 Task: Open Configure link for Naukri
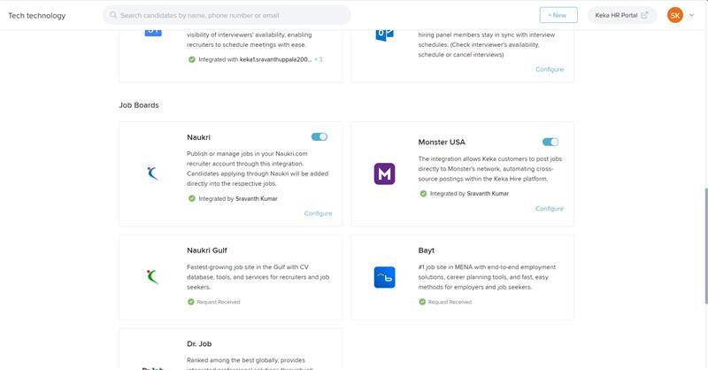tap(318, 213)
